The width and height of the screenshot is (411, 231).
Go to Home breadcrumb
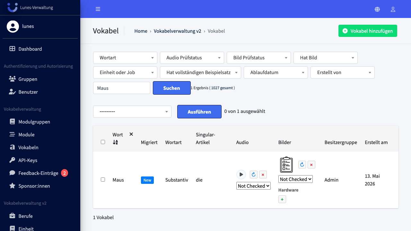pos(141,31)
